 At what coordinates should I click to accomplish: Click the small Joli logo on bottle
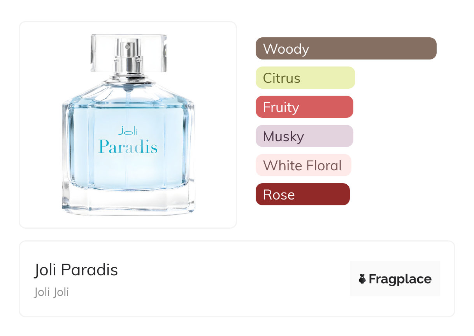[x=128, y=131]
